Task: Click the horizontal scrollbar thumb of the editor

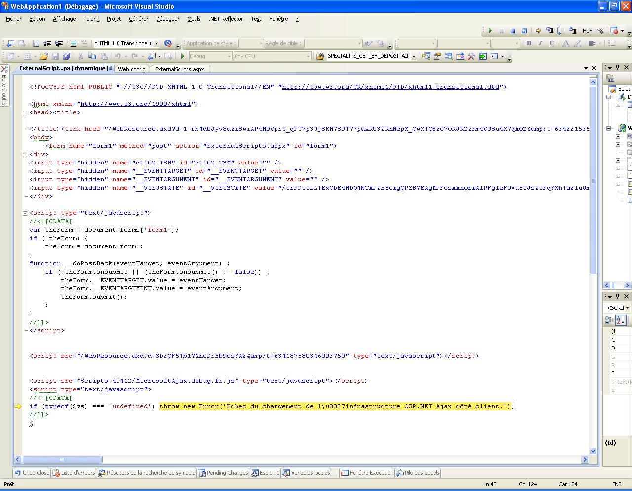Action: coord(63,459)
